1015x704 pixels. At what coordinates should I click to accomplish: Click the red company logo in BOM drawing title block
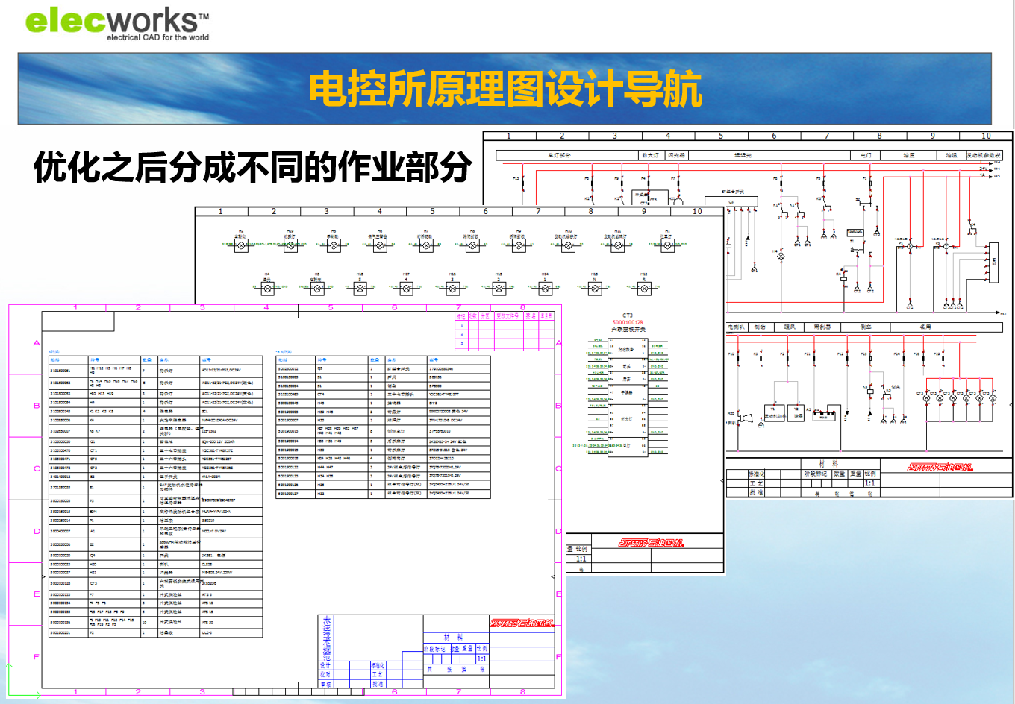pyautogui.click(x=522, y=623)
